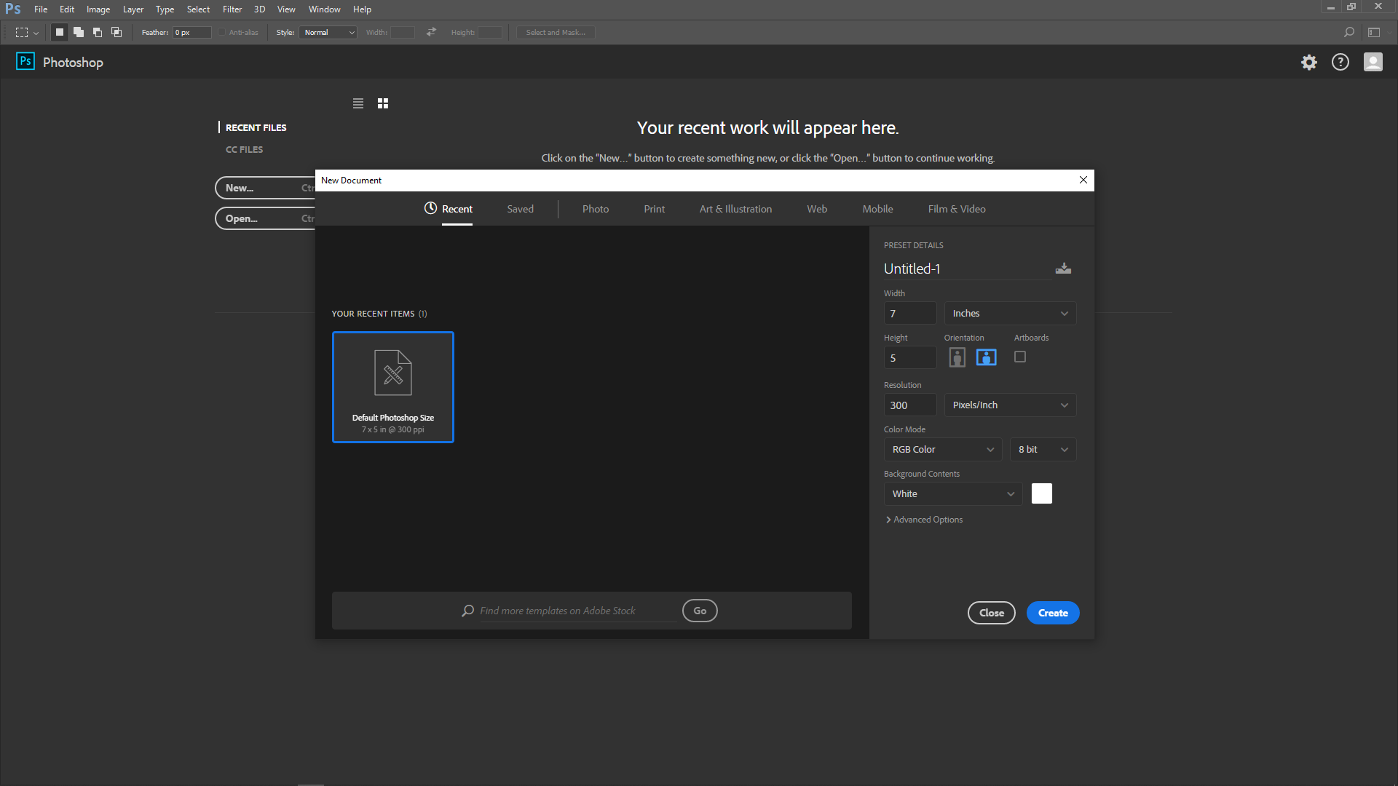Switch to grid thumbnail view icon
Viewport: 1398px width, 786px height.
click(x=383, y=103)
